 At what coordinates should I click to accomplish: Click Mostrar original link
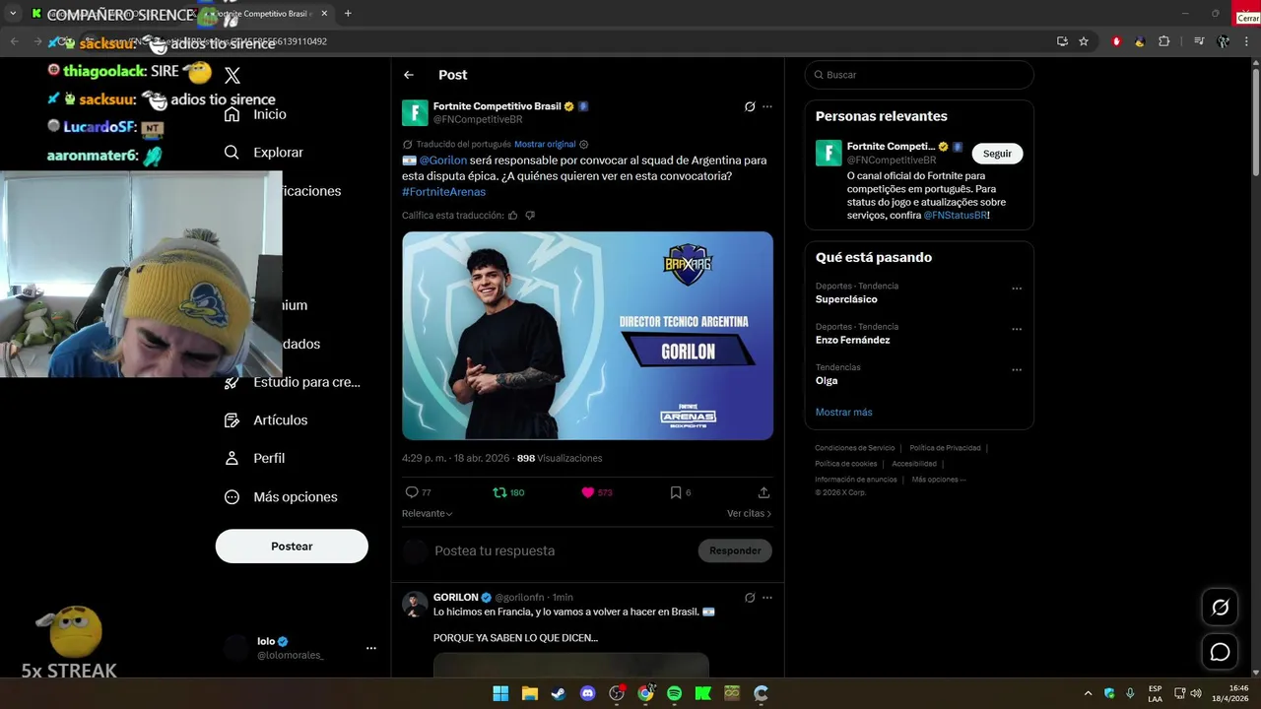[545, 145]
